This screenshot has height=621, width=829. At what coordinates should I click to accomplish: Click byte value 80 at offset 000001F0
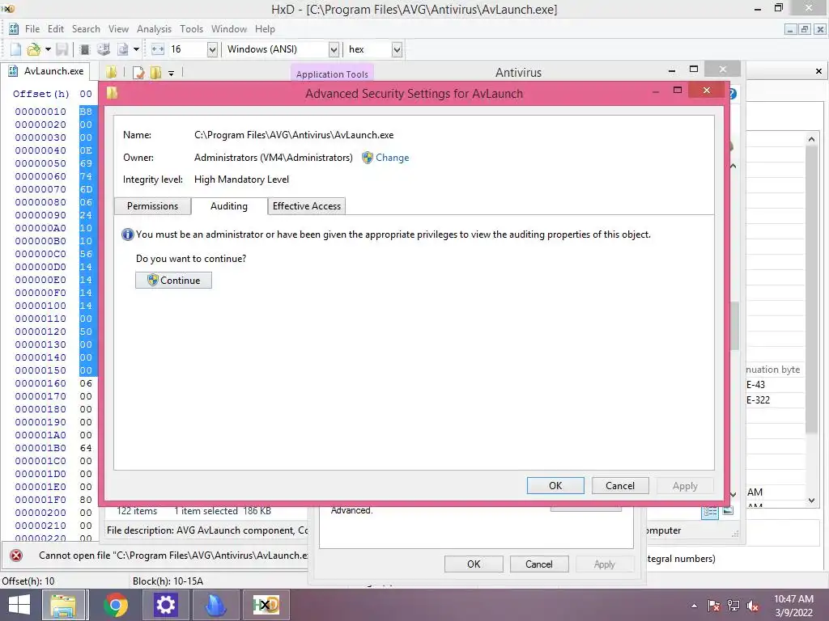(x=86, y=500)
